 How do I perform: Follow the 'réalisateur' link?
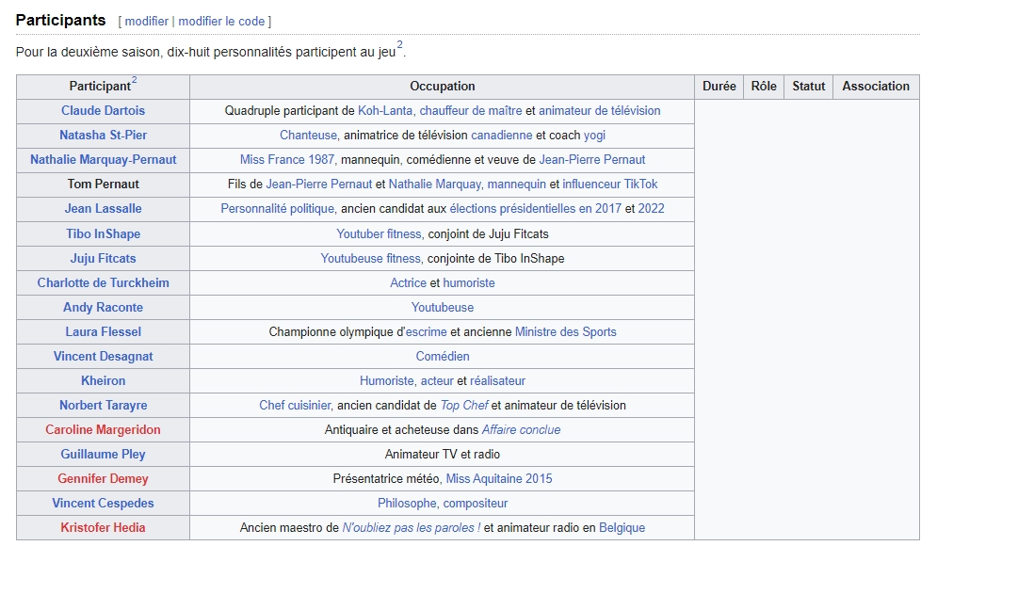[497, 380]
